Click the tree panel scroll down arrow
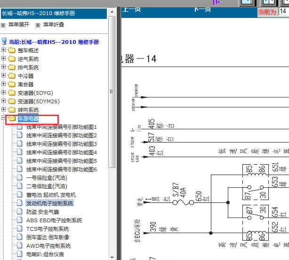The image size is (289, 260). click(x=112, y=257)
